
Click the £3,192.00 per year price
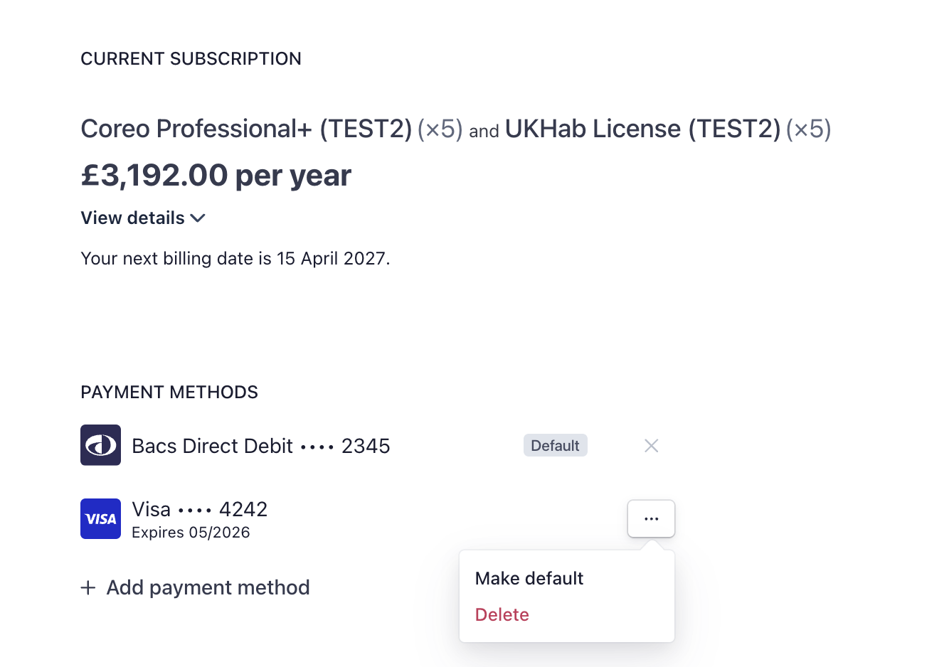216,176
